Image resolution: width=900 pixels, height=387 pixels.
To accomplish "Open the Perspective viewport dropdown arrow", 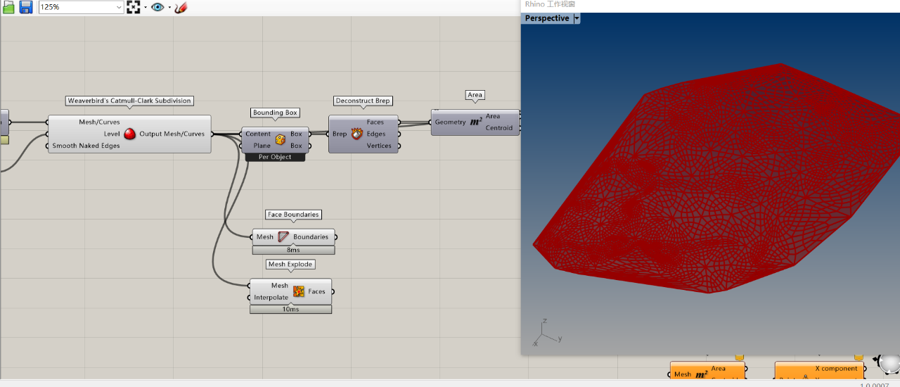I will click(577, 18).
